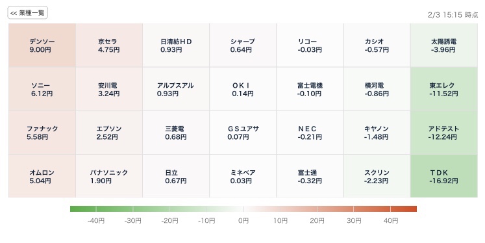This screenshot has width=485, height=243.
Task: Click the ソニー 6.12円 tile
Action: (42, 89)
